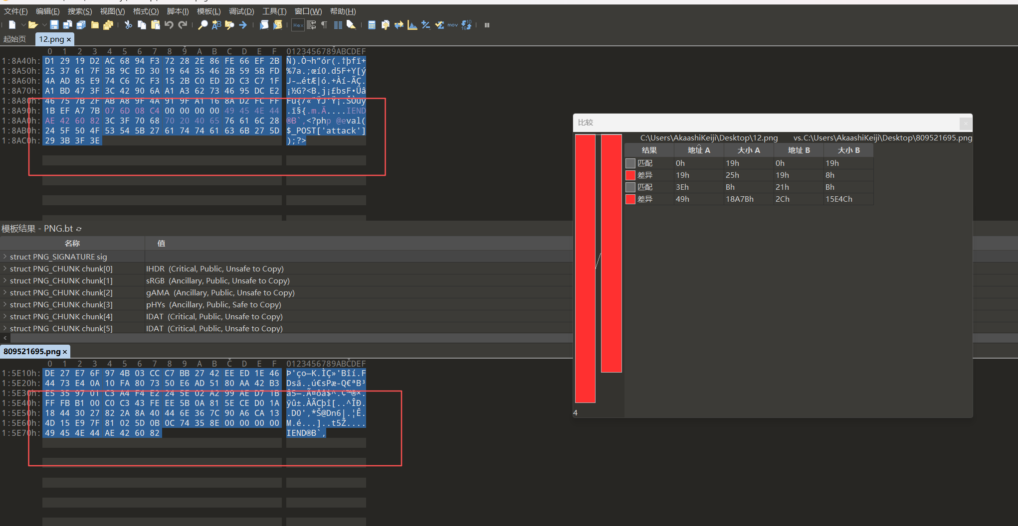Open Find in Files folder-search icon
This screenshot has width=1018, height=526.
pos(229,25)
